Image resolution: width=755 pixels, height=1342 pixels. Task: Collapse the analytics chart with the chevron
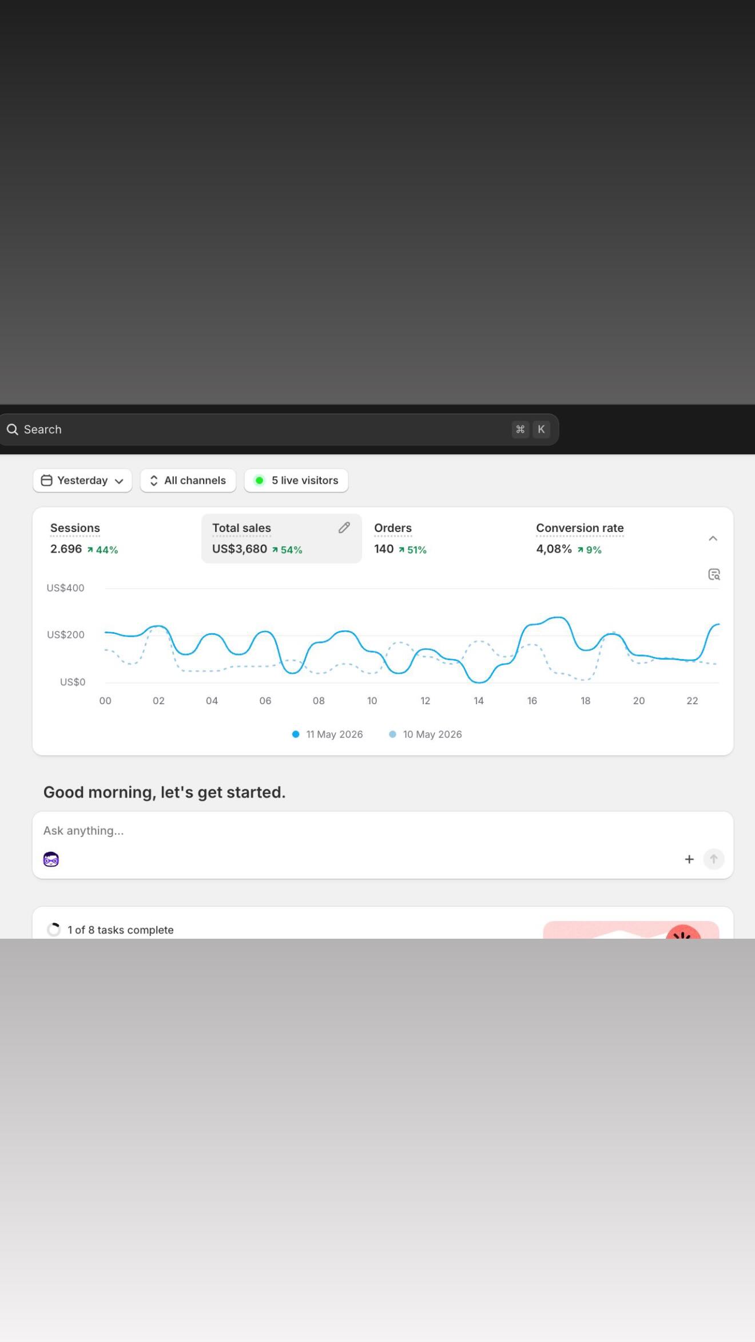coord(713,538)
